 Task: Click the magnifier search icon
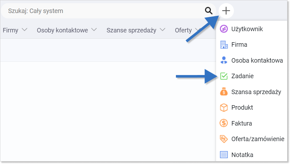(209, 11)
